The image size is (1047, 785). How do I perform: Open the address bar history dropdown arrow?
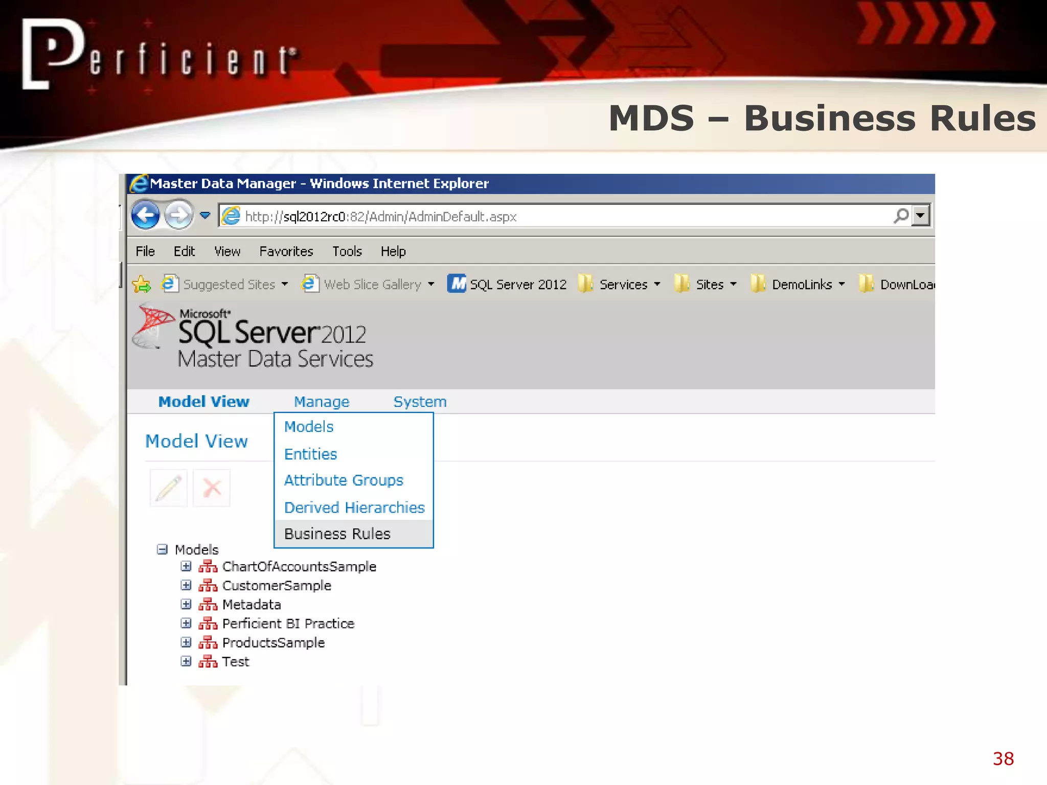tap(920, 216)
